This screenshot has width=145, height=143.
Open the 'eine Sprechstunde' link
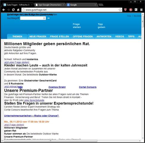[x=34, y=100]
